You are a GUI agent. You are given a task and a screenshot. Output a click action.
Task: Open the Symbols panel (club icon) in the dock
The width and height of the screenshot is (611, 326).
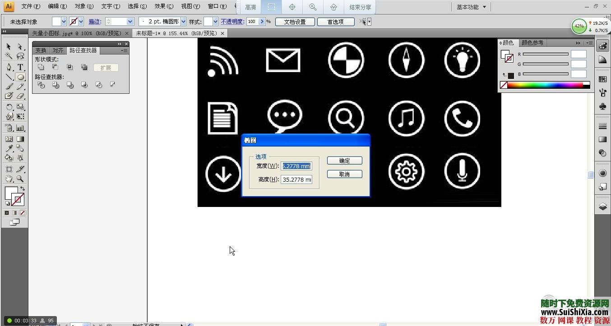(602, 106)
